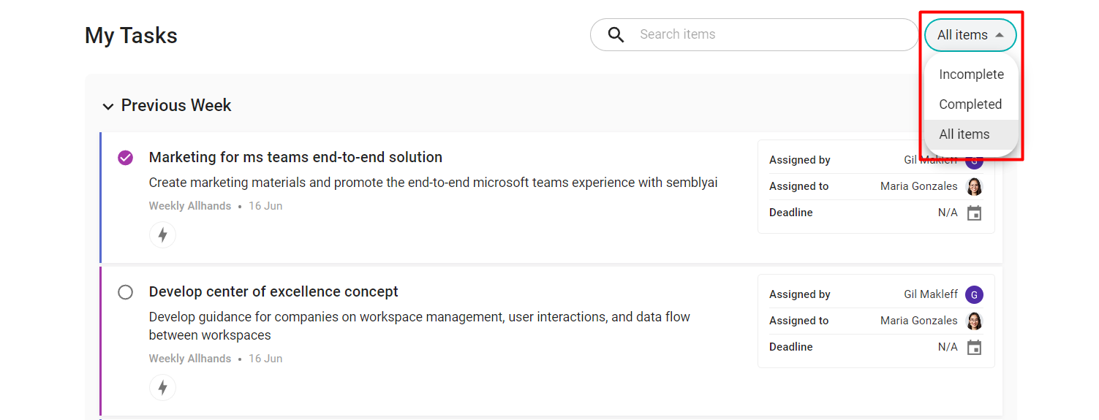This screenshot has width=1099, height=420.
Task: Open the deadline calendar icon for Marketing task
Action: [974, 213]
